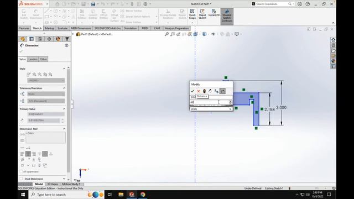The image size is (354, 199).
Task: Click the Modify value spinner arrows
Action: coord(231,102)
